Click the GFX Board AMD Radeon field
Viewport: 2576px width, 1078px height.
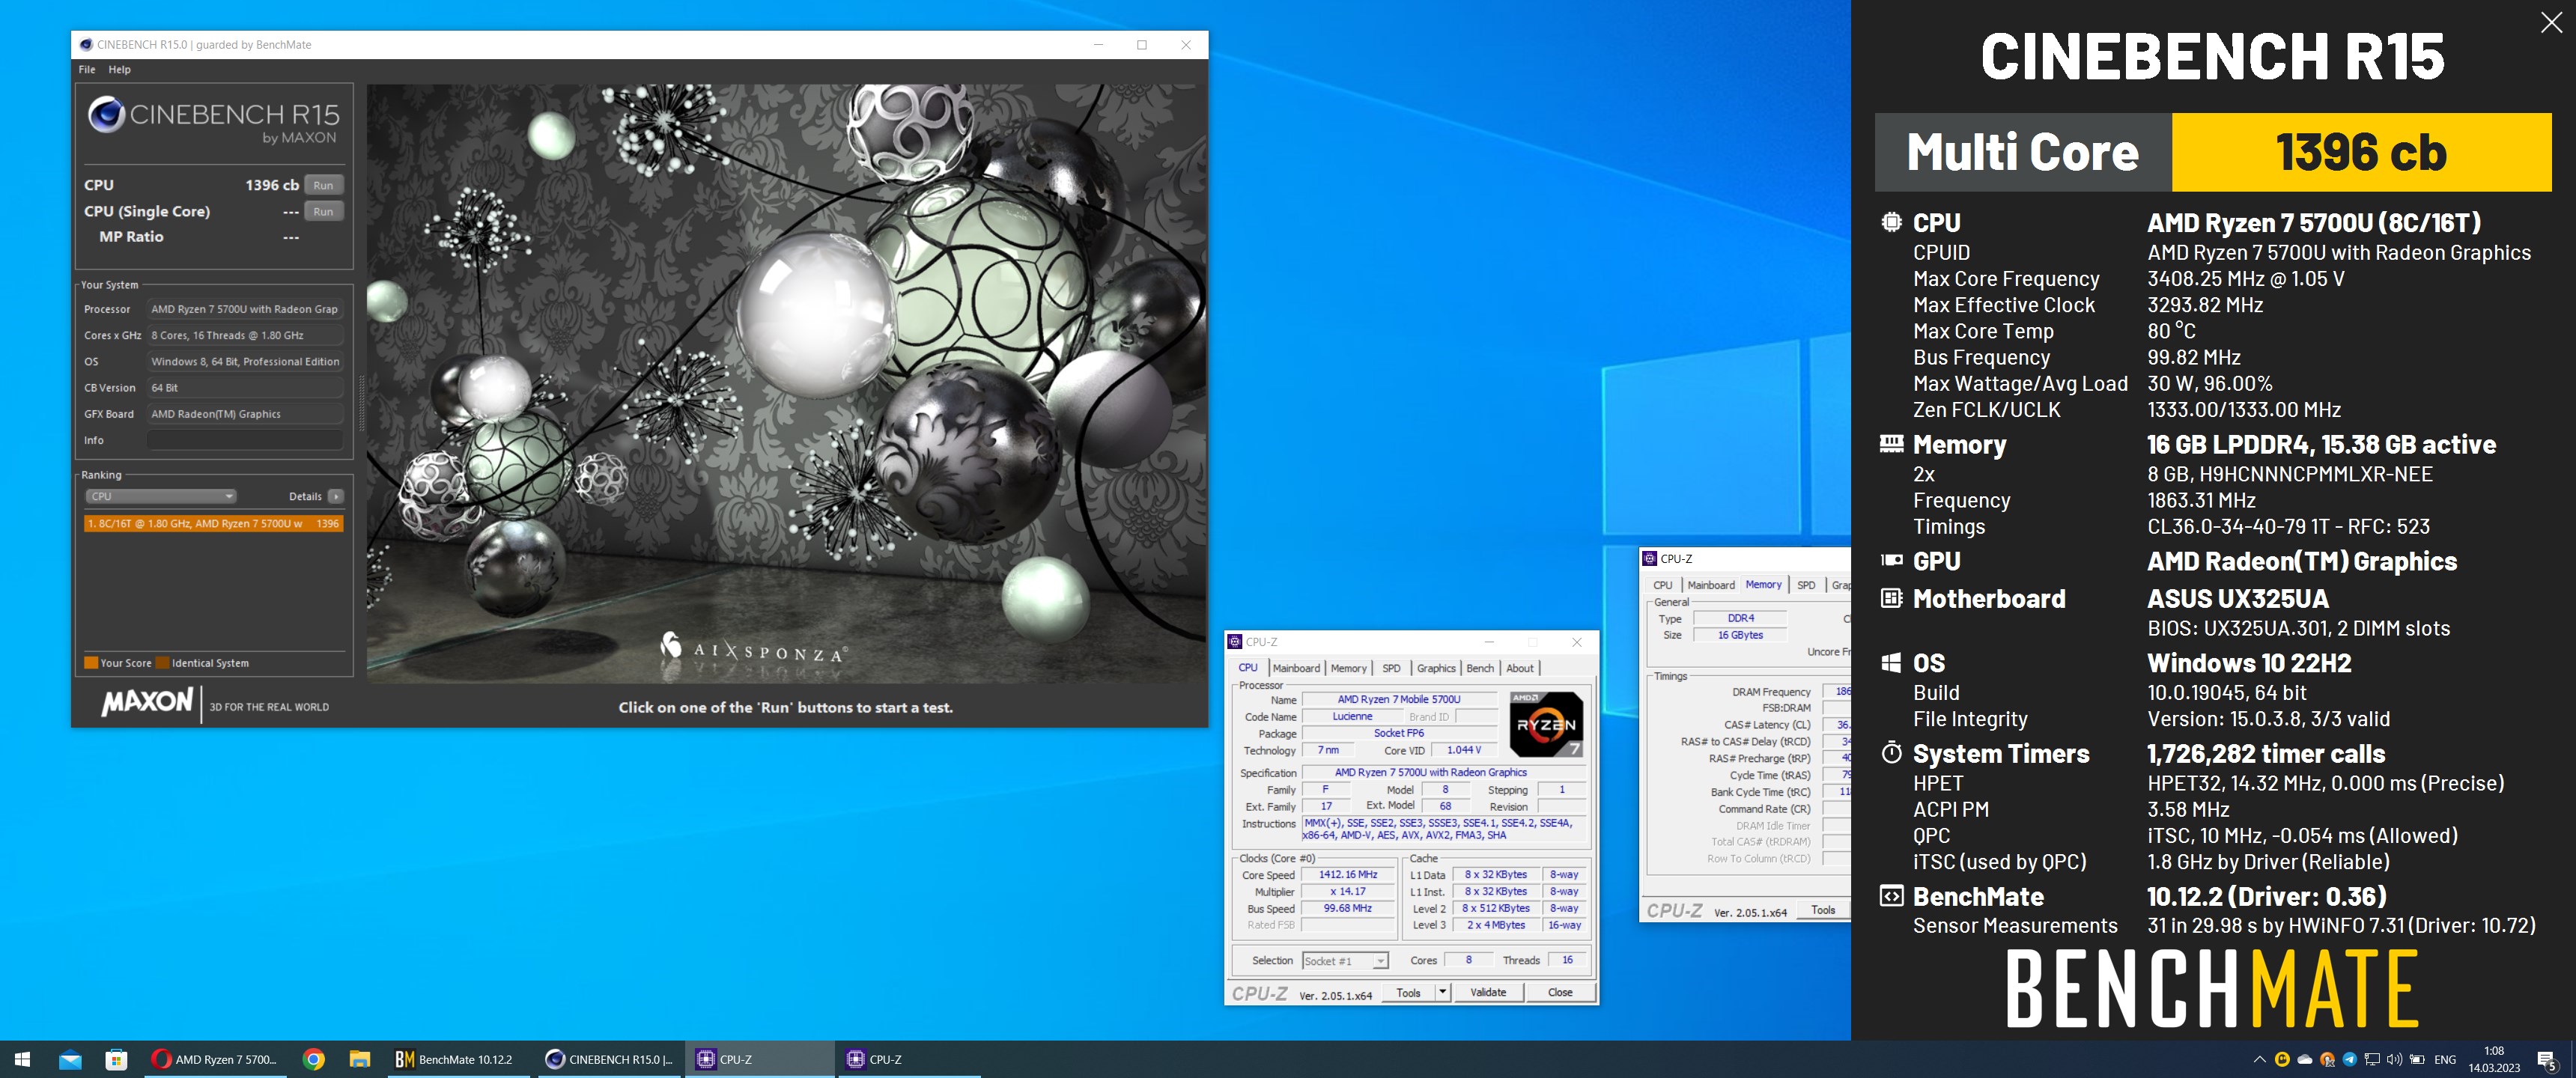[245, 414]
